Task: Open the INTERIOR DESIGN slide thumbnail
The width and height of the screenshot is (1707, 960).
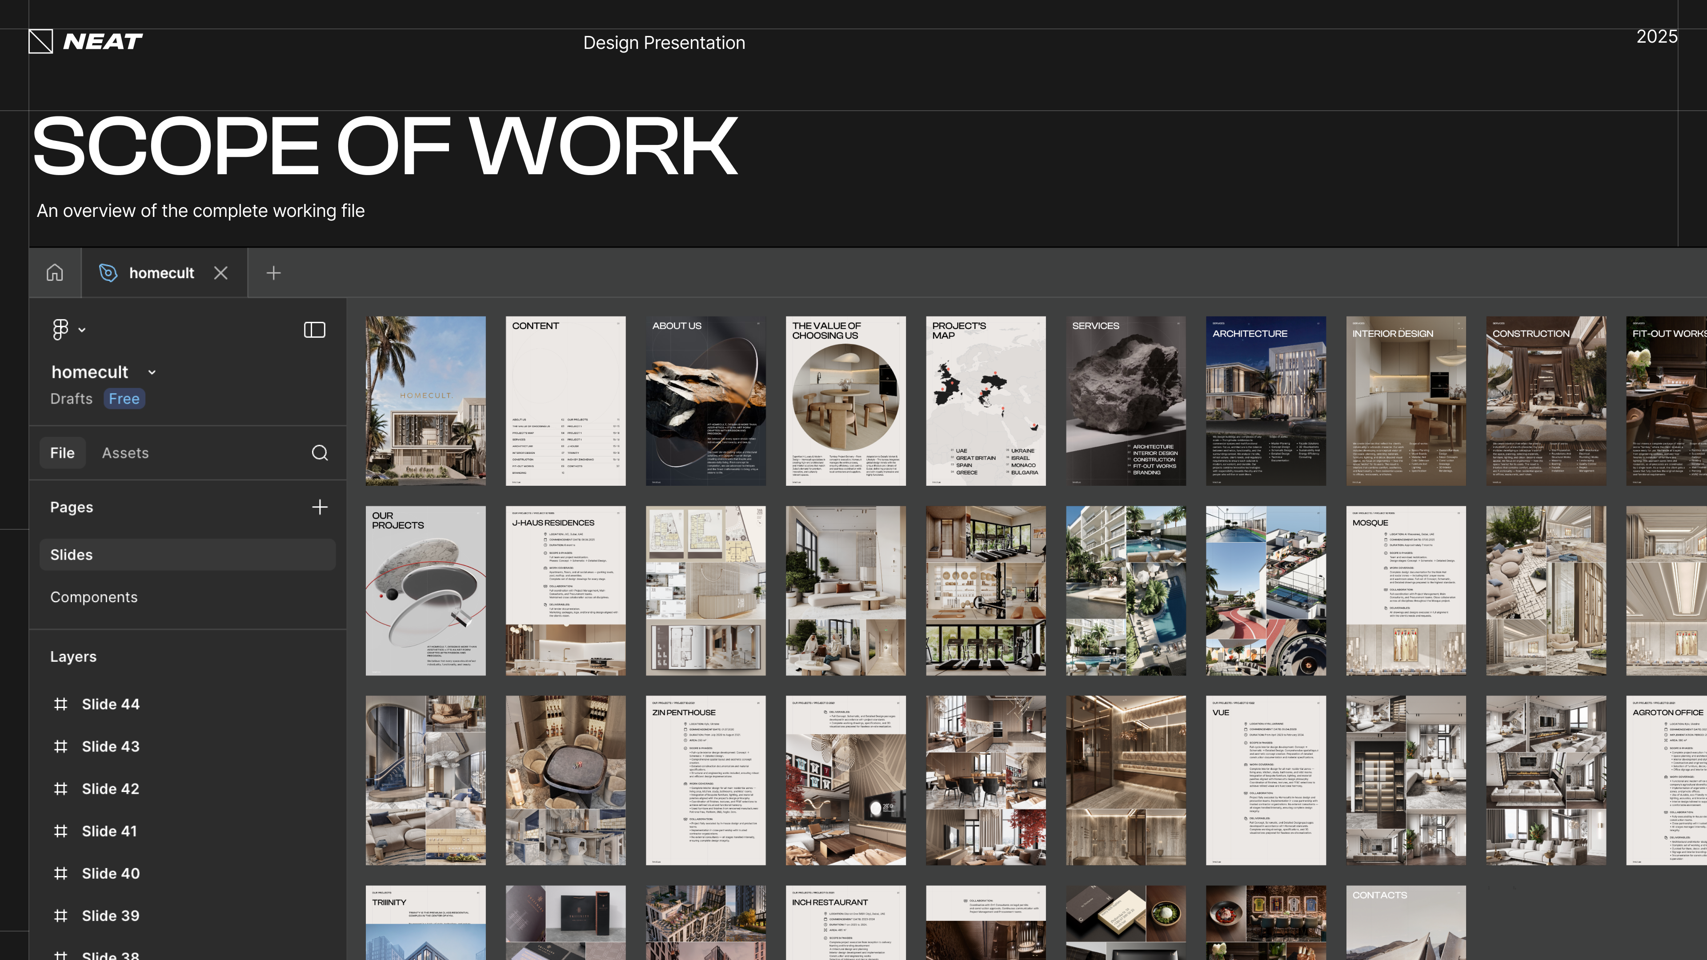Action: (x=1406, y=401)
